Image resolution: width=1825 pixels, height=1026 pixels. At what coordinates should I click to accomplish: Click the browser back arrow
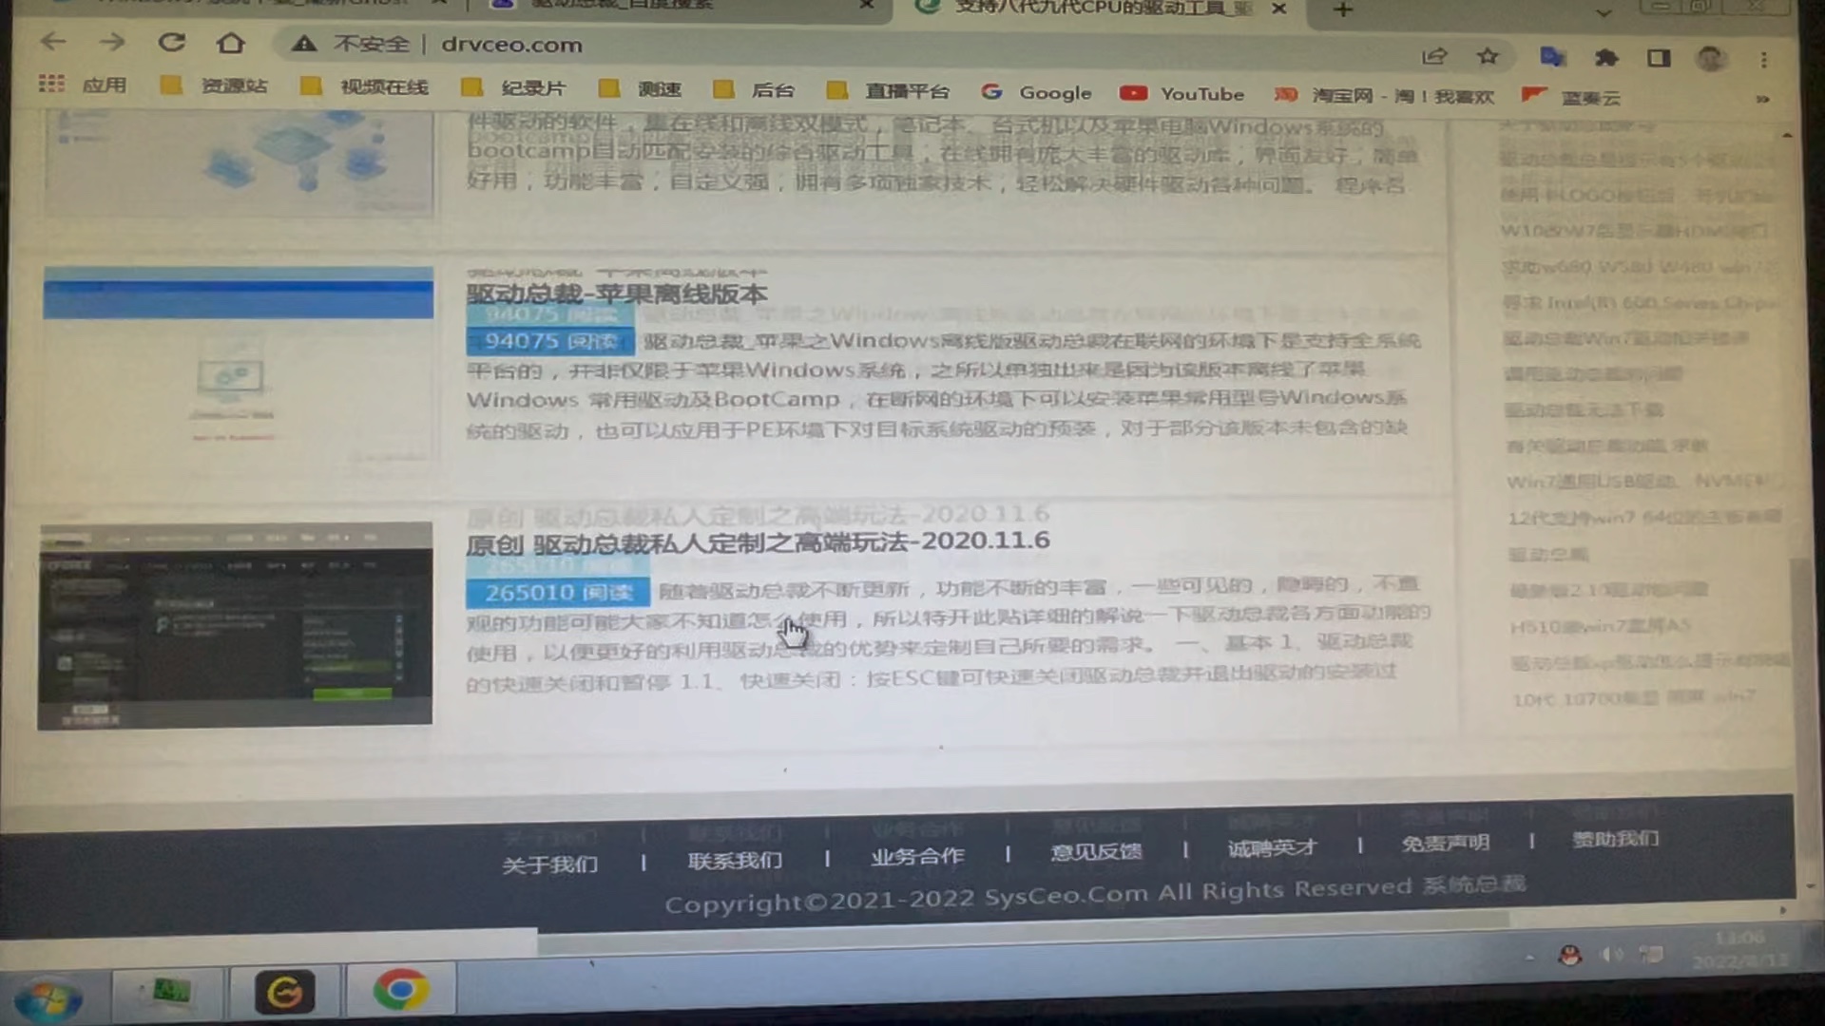pos(53,42)
